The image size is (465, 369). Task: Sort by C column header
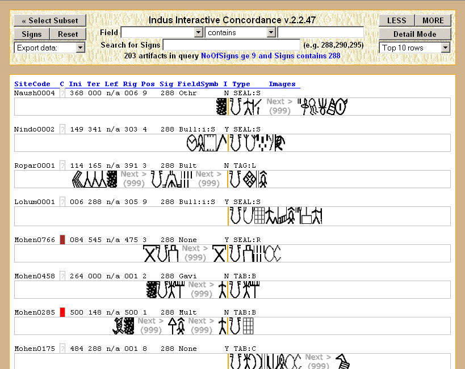(62, 84)
